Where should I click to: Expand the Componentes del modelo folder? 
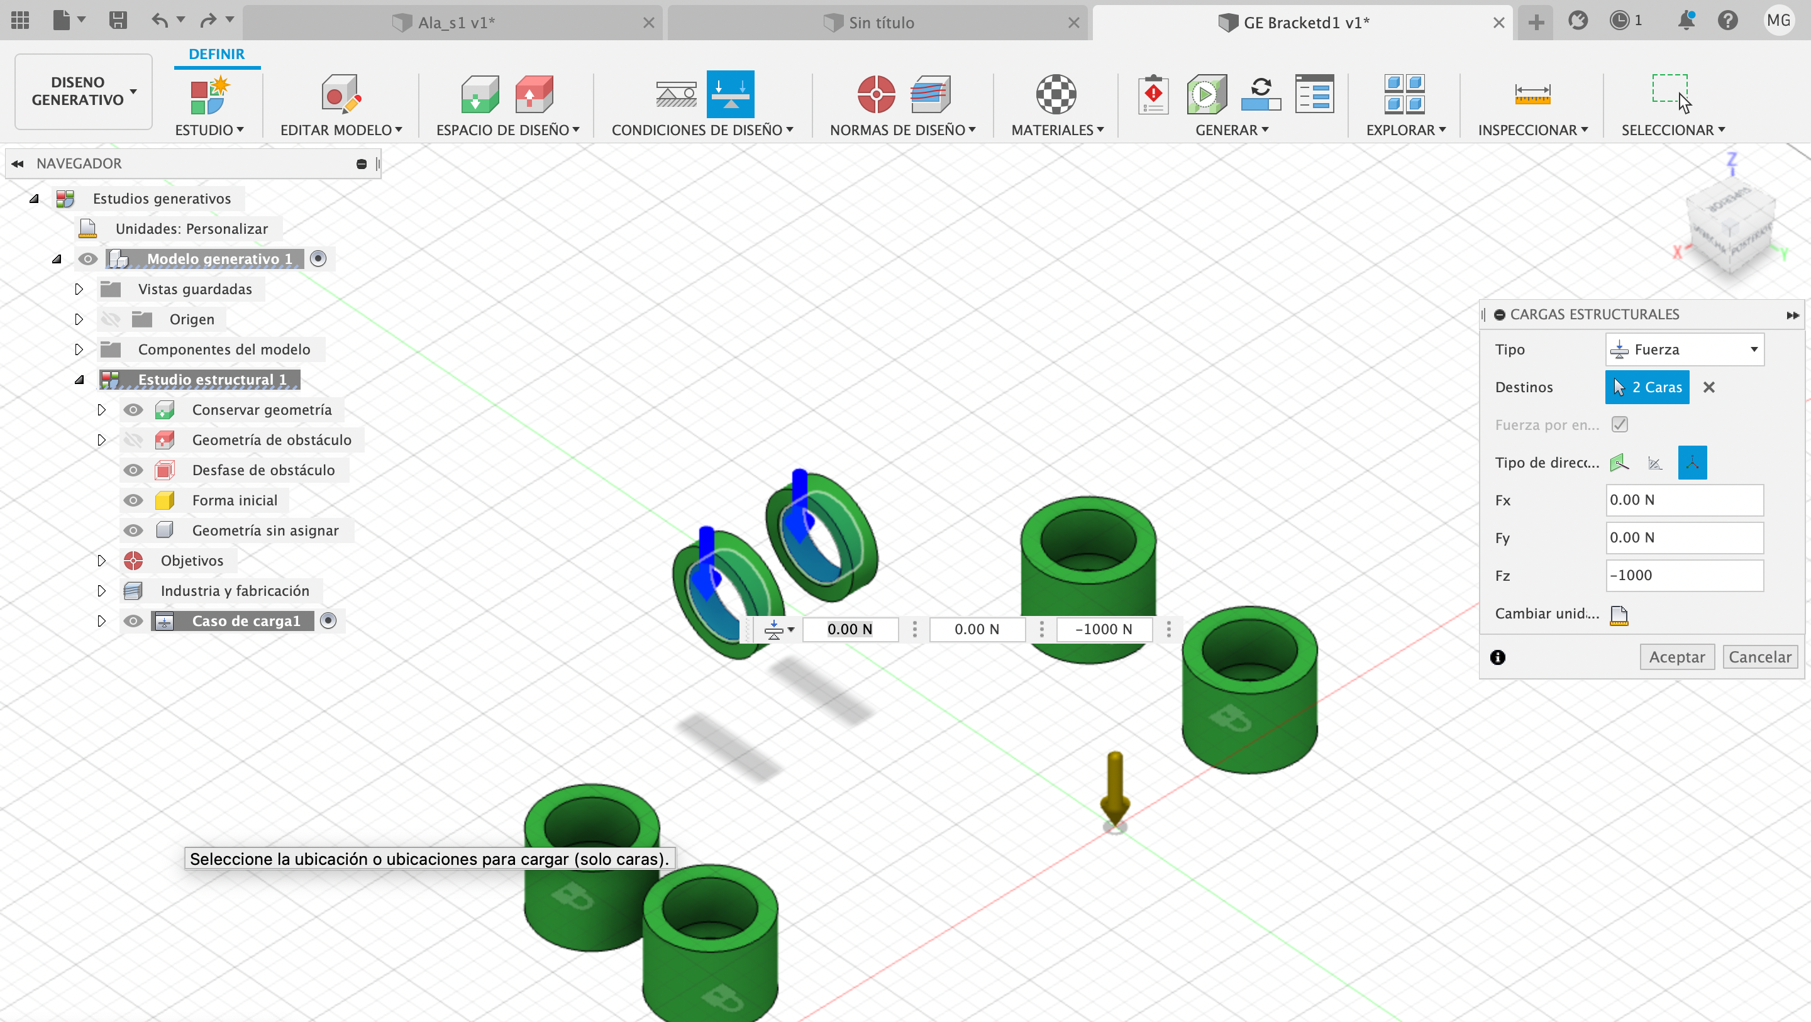(x=79, y=349)
